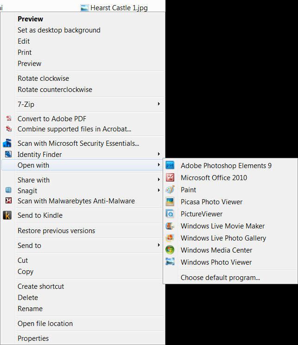298x345 pixels.
Task: Click the Picasa Photo Viewer icon
Action: (x=170, y=202)
